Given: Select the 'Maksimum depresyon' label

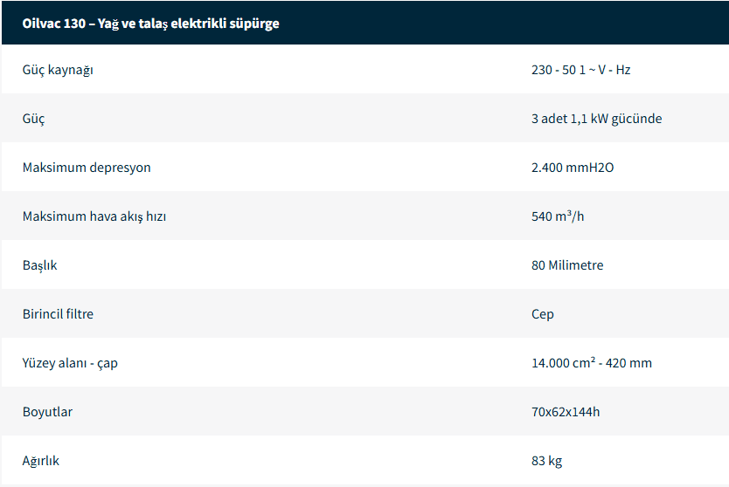Looking at the screenshot, I should tap(87, 168).
